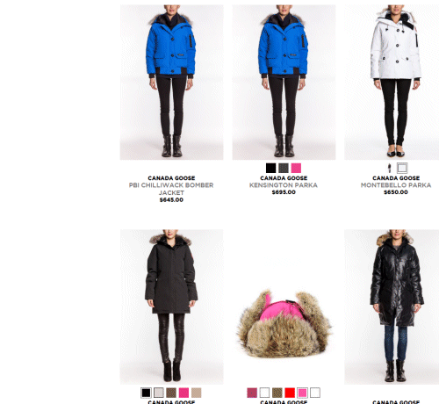
Task: Select black swatch under long black parka
Action: coord(146,393)
